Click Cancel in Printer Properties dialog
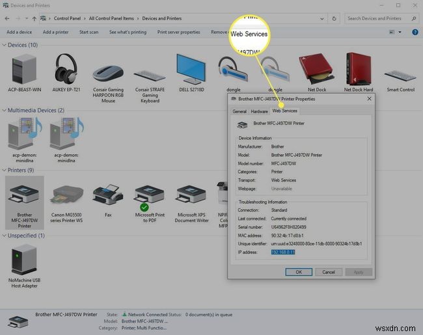 click(x=329, y=272)
